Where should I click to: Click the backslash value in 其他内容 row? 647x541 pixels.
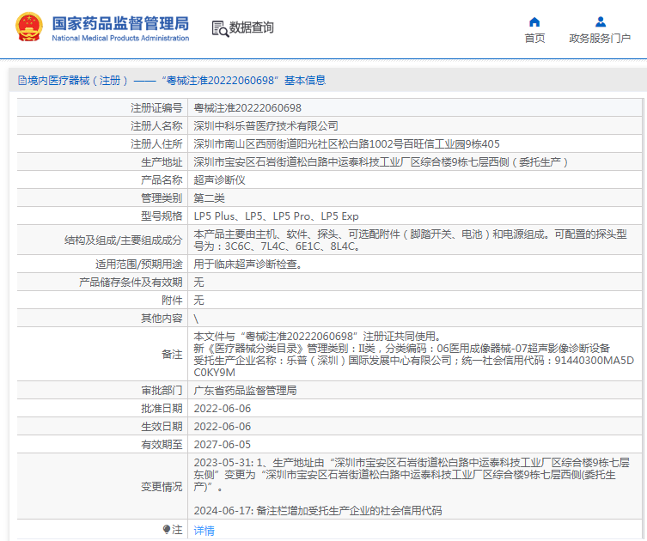[x=196, y=319]
